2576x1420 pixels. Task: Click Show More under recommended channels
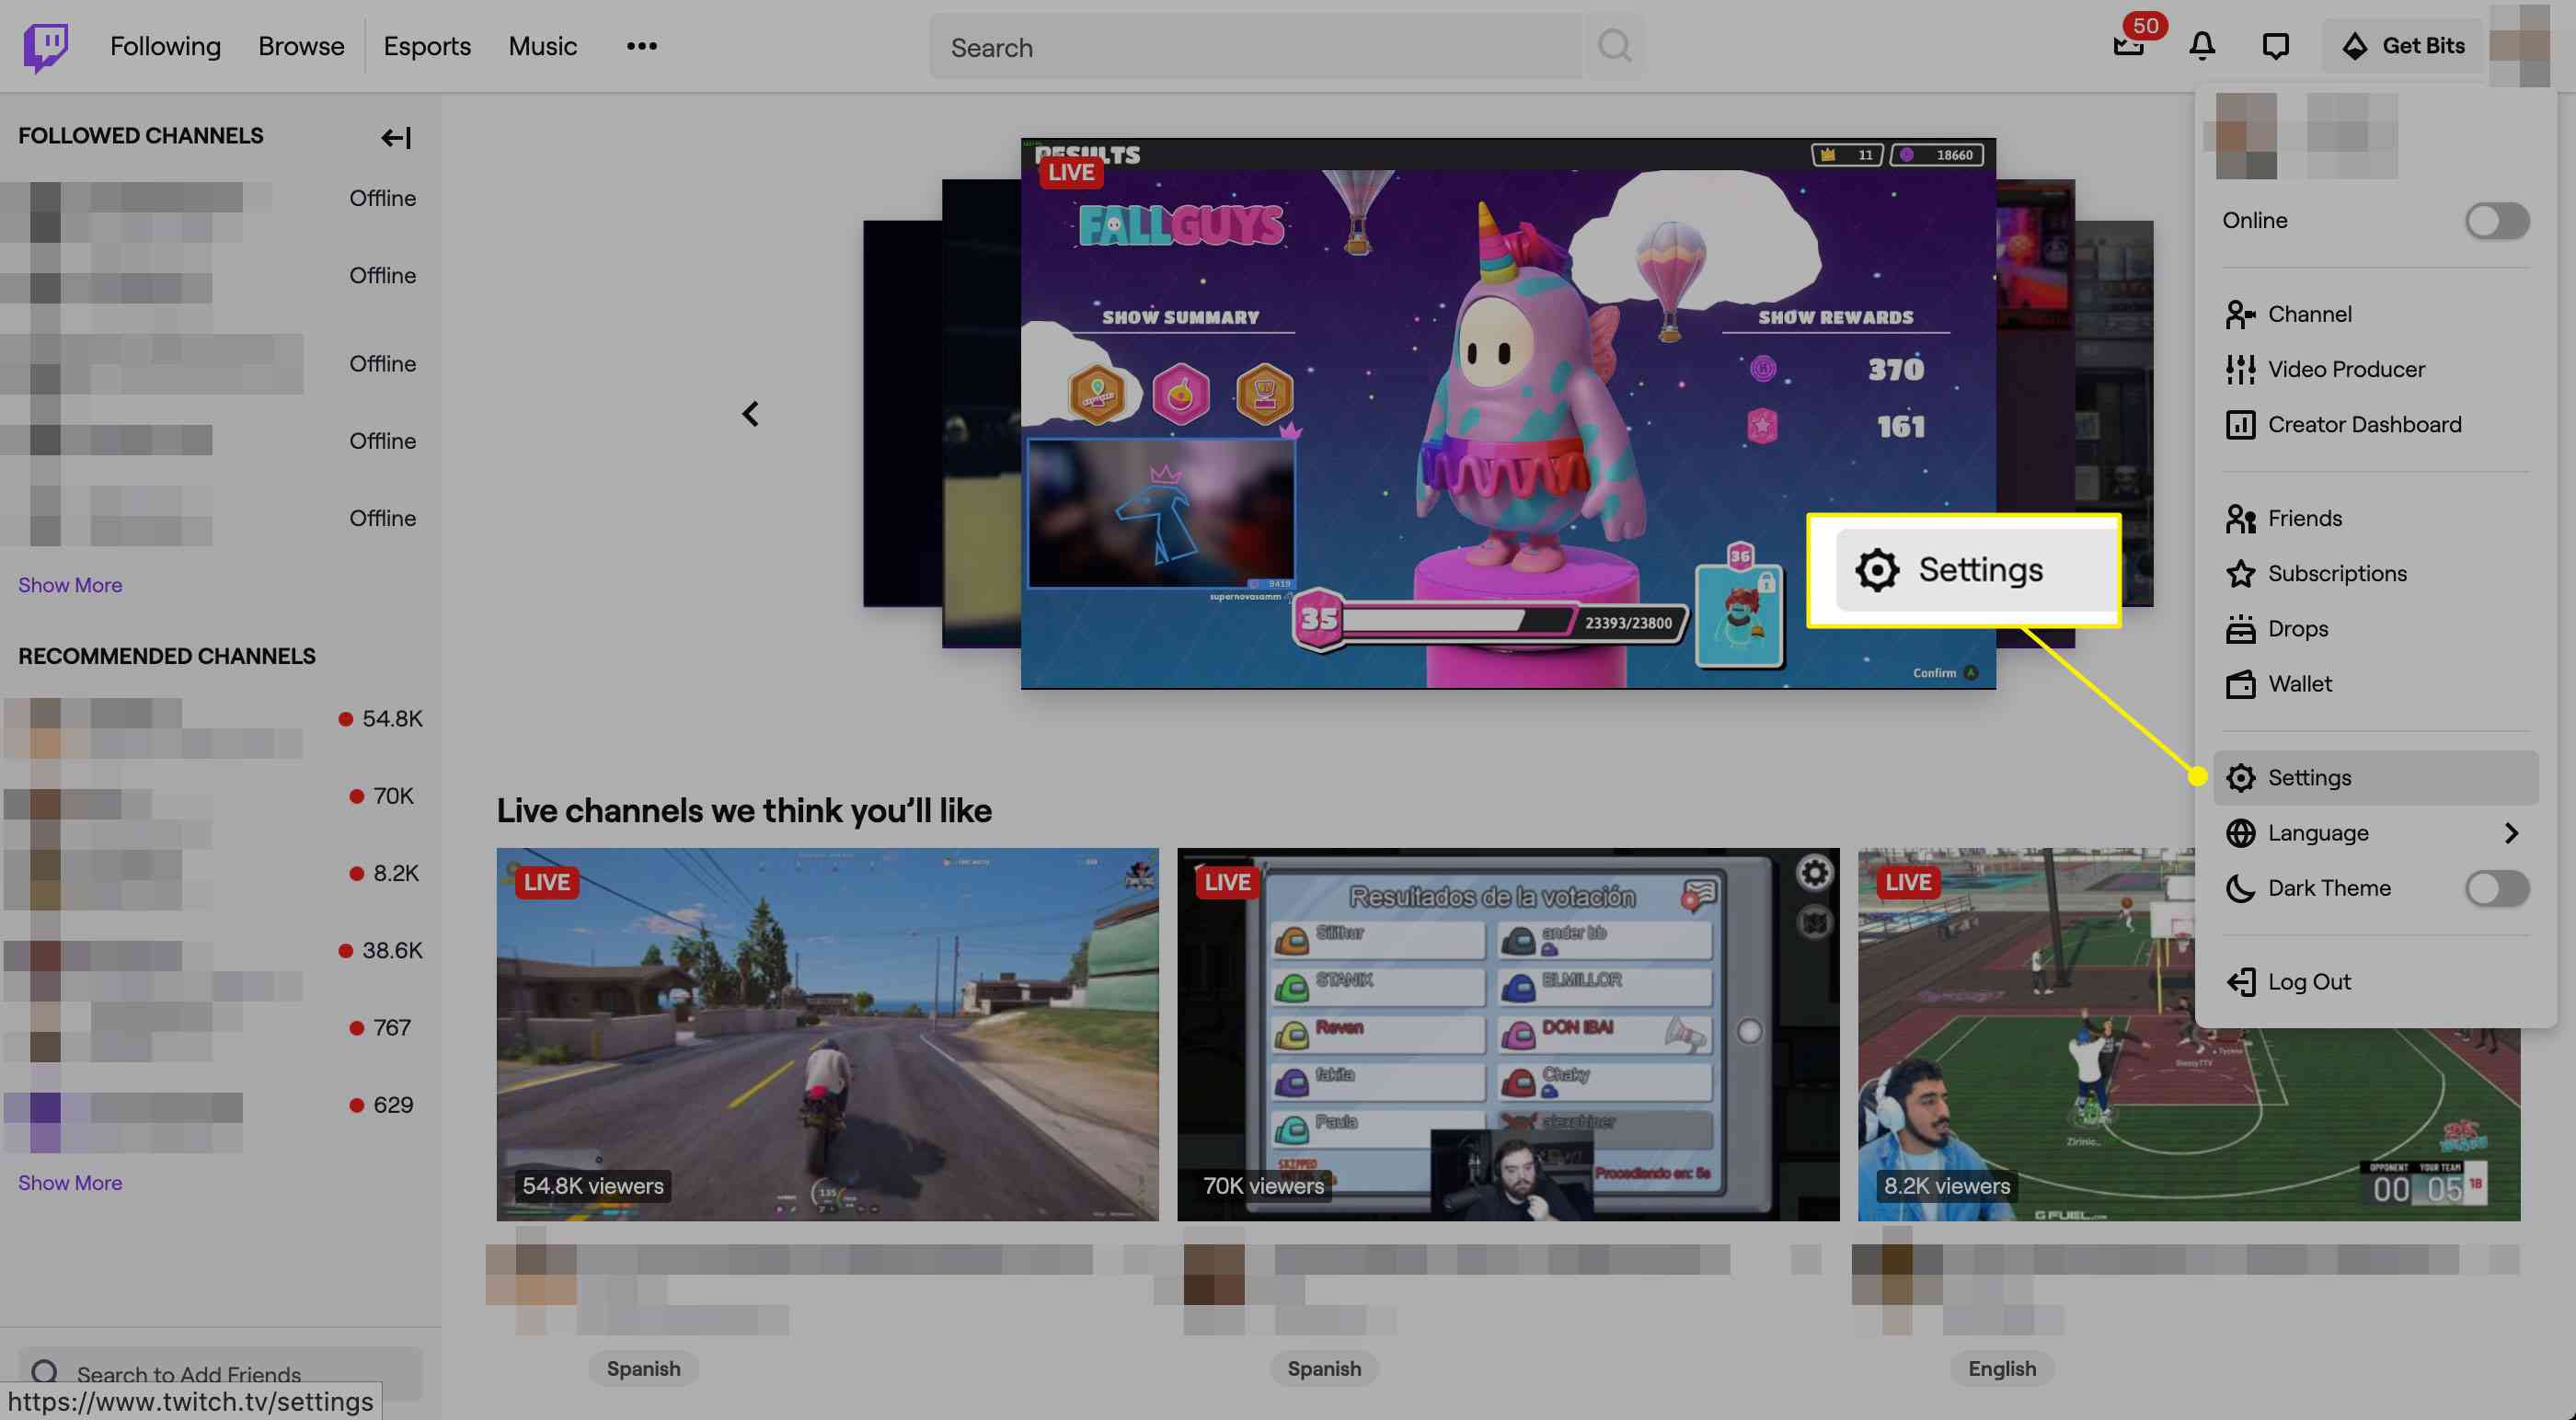point(70,1182)
